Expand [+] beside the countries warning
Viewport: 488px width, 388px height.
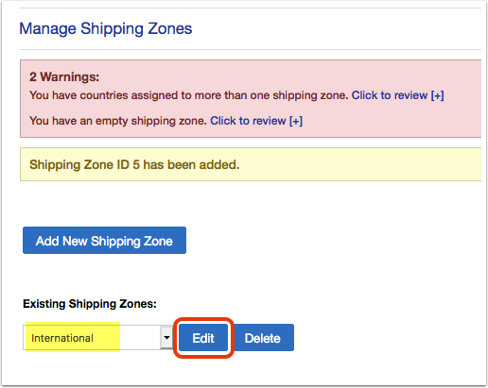438,95
